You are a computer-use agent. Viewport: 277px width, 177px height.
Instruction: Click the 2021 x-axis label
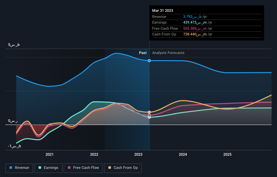(x=50, y=154)
